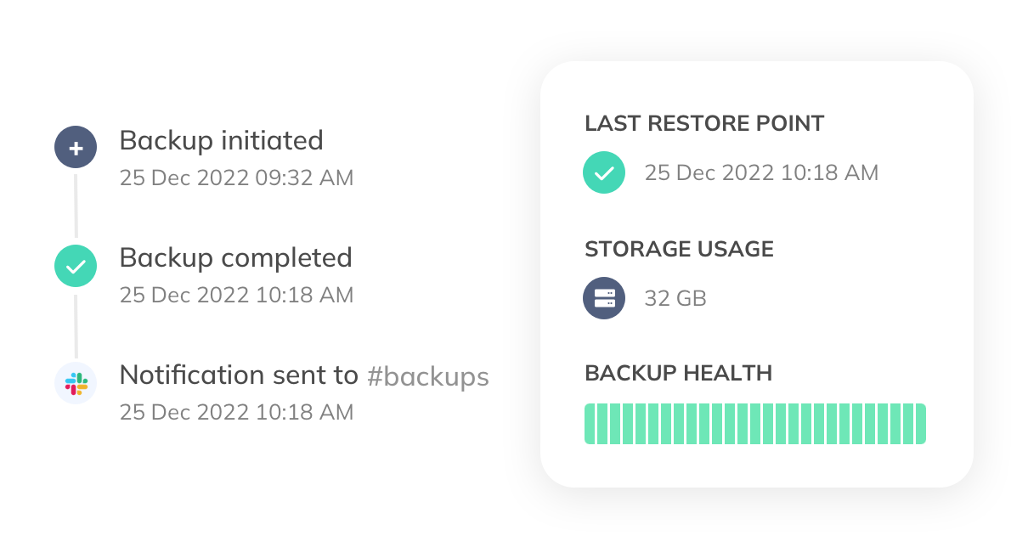Click the Last Restore Point heading

coord(704,123)
